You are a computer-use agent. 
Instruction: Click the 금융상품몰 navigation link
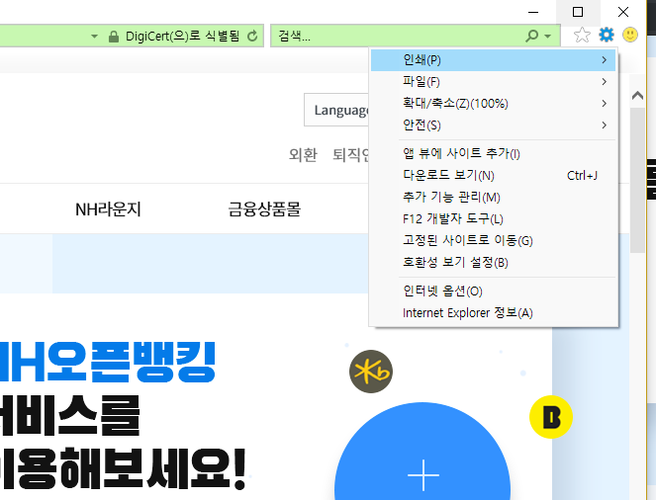pyautogui.click(x=264, y=209)
